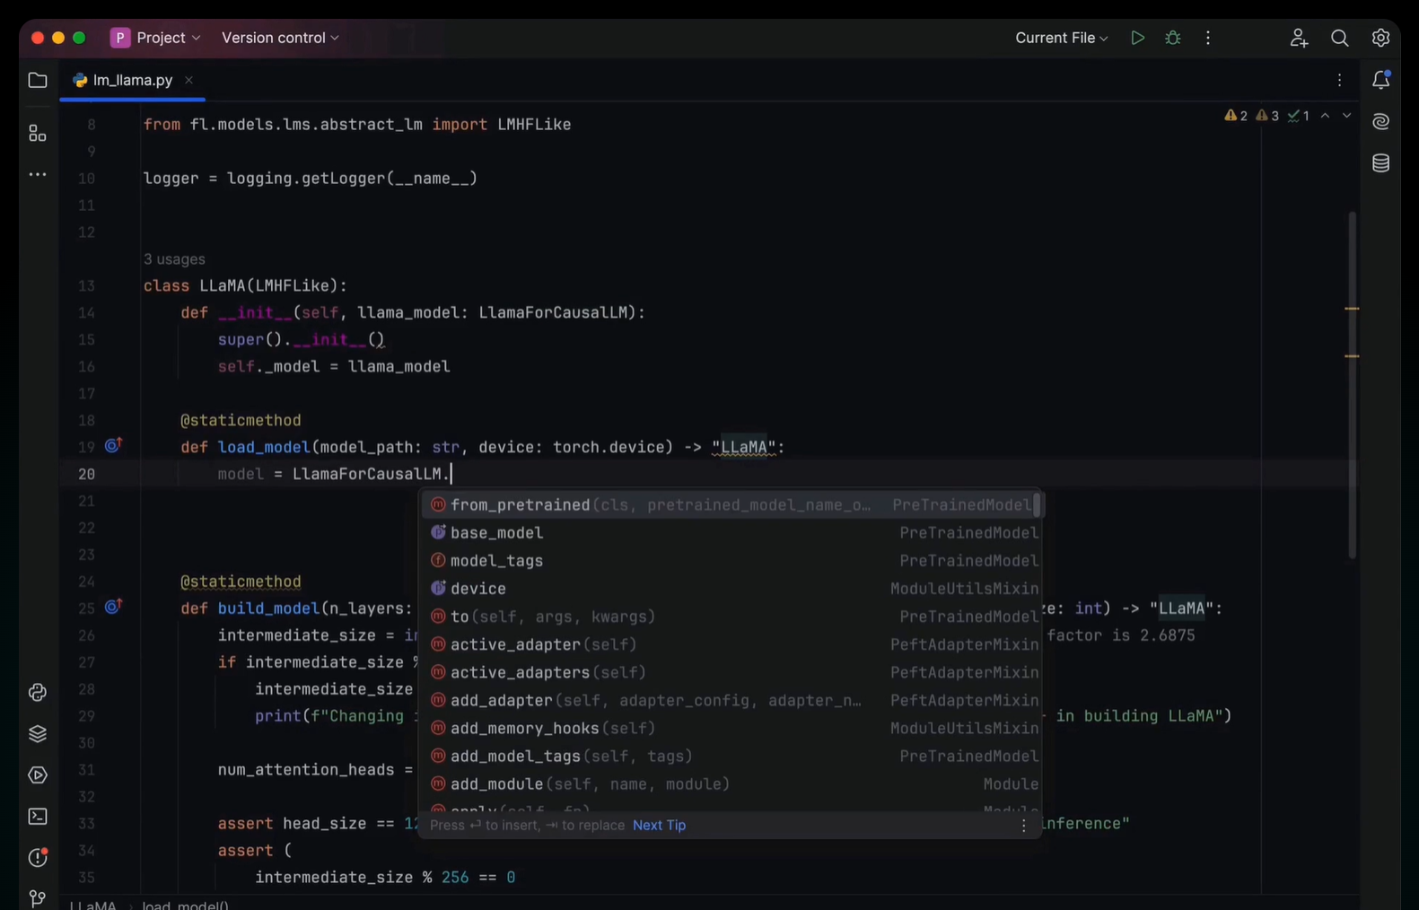This screenshot has height=910, width=1419.
Task: Choose add_memory_hooks completion suggestion
Action: (x=731, y=728)
